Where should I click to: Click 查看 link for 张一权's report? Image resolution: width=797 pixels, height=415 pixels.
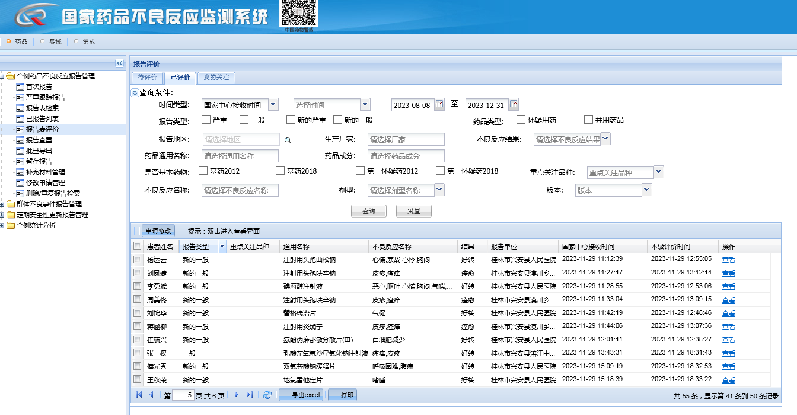click(728, 353)
